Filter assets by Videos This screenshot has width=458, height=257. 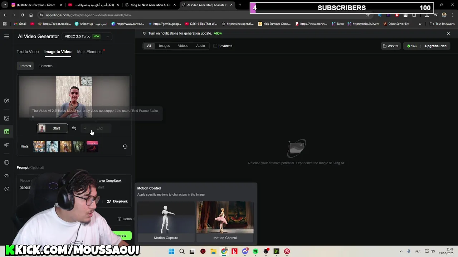pos(183,46)
